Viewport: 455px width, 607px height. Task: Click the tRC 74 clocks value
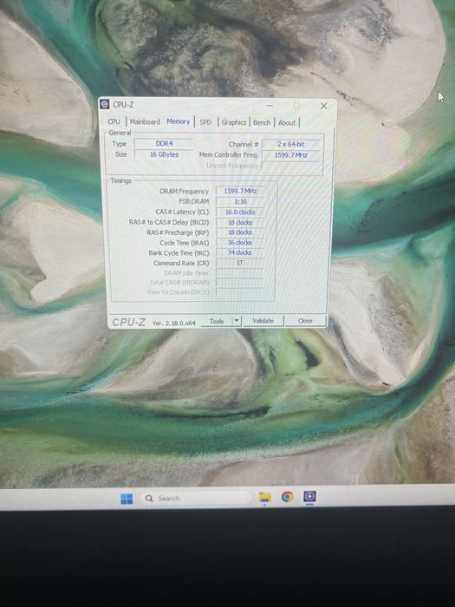click(x=240, y=252)
